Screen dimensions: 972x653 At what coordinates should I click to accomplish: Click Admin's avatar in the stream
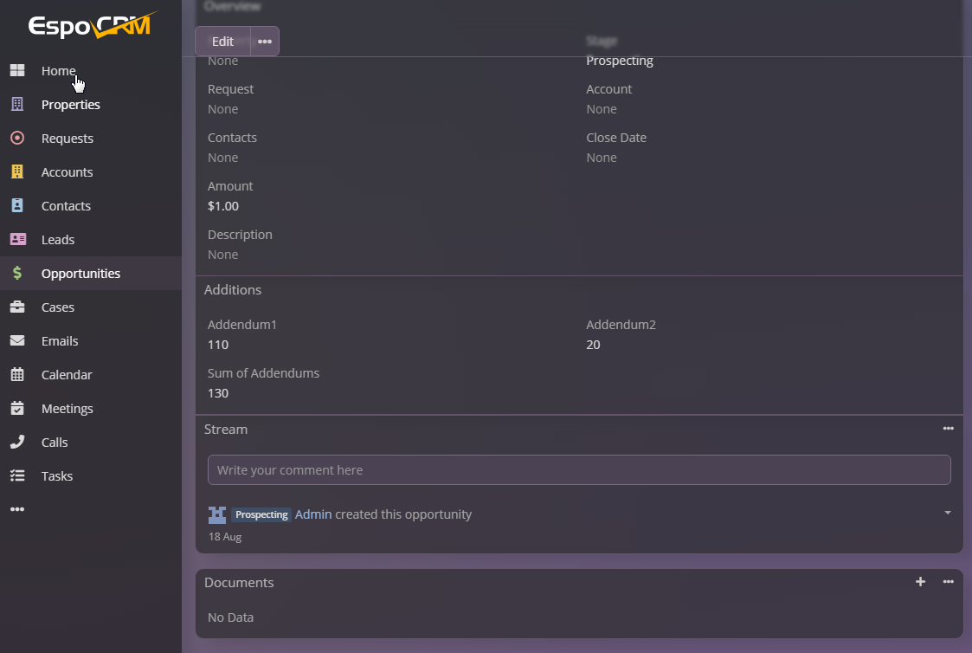217,514
